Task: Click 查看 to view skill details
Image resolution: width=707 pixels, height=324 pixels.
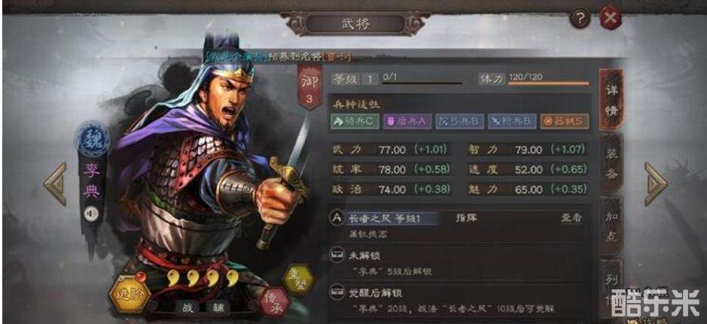Action: click(571, 219)
